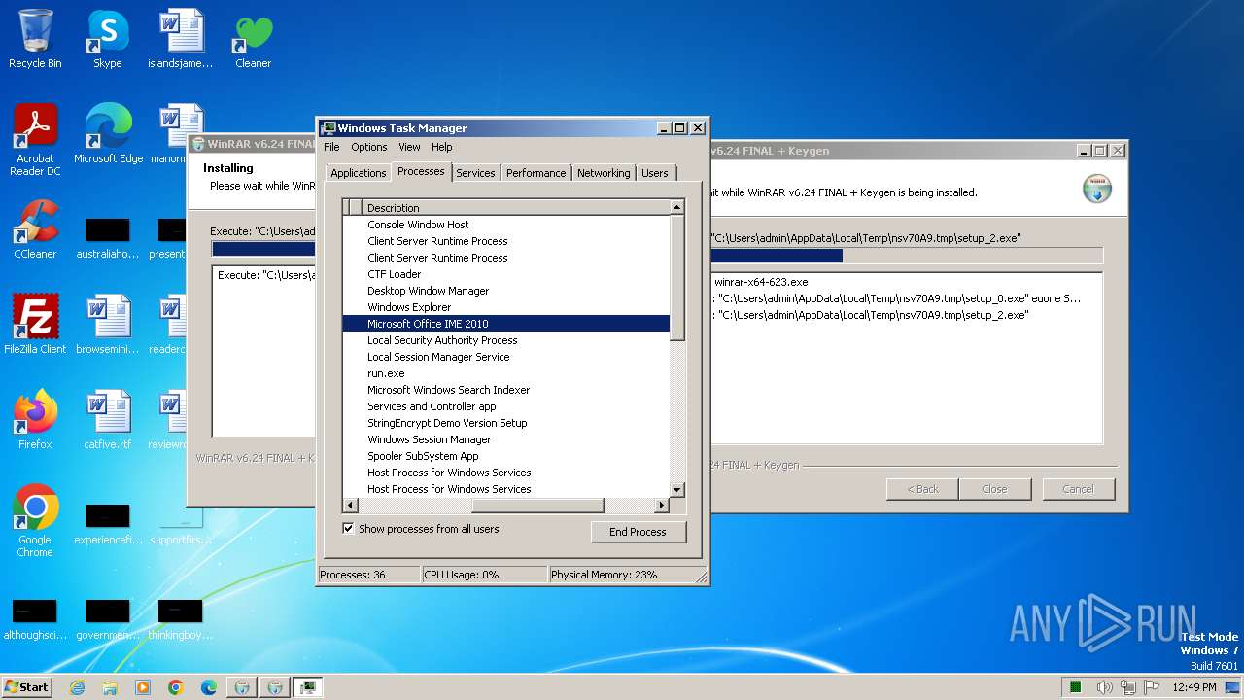Viewport: 1244px width, 700px height.
Task: Select the browsemini Word document icon
Action: click(x=108, y=325)
